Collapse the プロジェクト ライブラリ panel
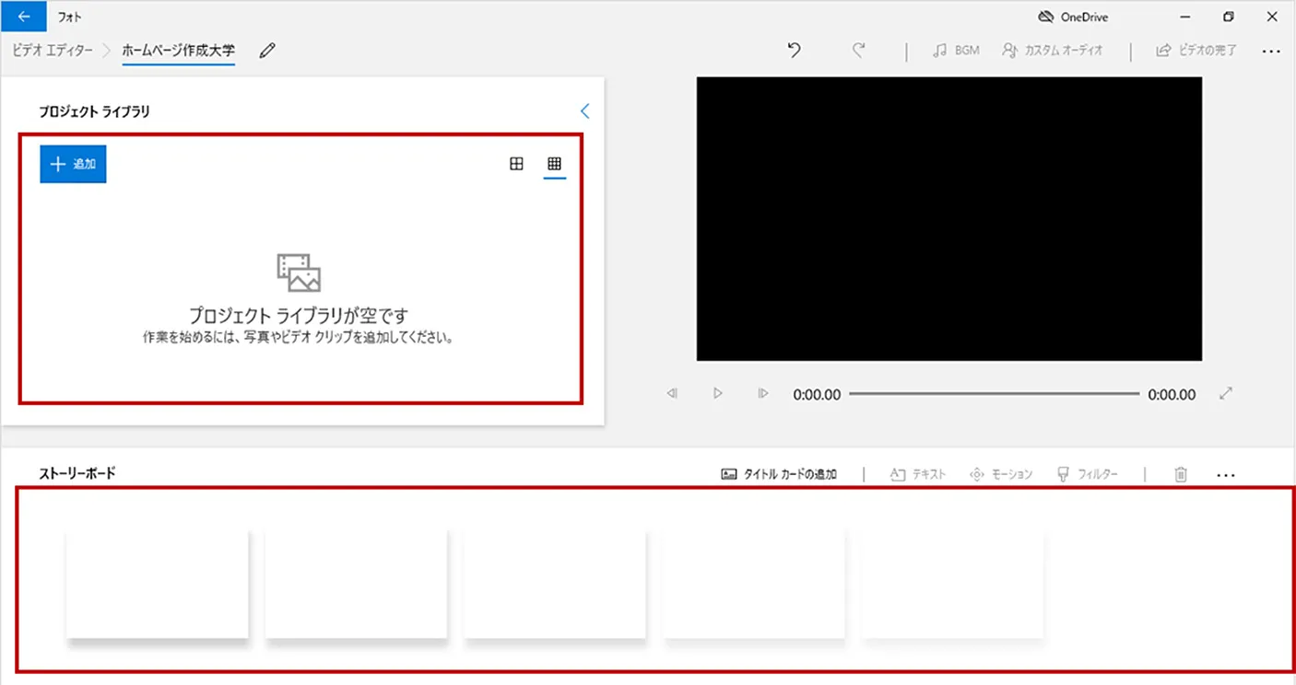Viewport: 1296px width, 685px height. (x=584, y=110)
